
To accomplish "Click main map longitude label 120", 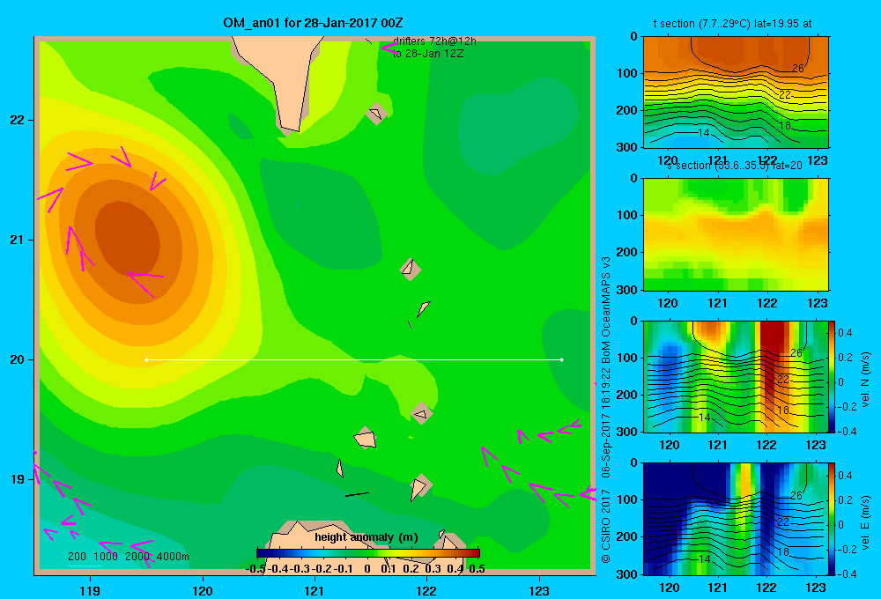I will click(203, 590).
